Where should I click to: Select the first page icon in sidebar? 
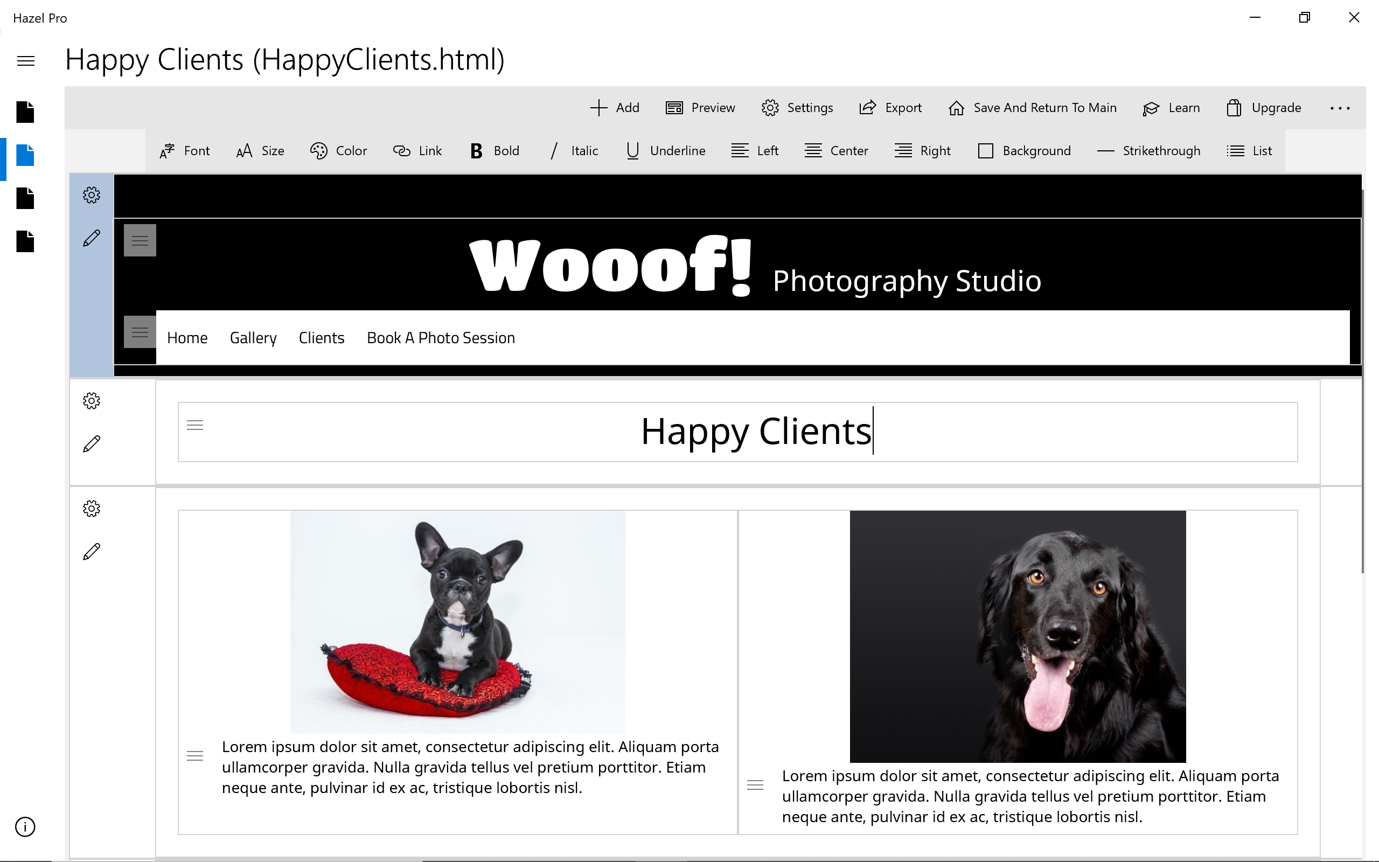25,112
